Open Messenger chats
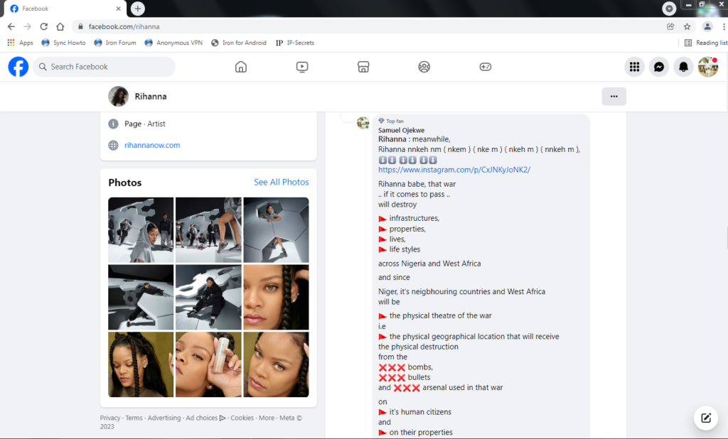The width and height of the screenshot is (728, 439). click(659, 67)
